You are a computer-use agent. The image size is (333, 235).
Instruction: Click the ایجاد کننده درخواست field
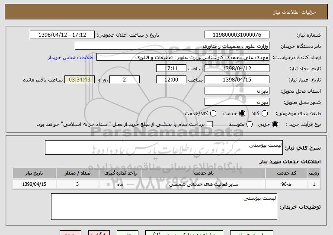tap(183, 57)
